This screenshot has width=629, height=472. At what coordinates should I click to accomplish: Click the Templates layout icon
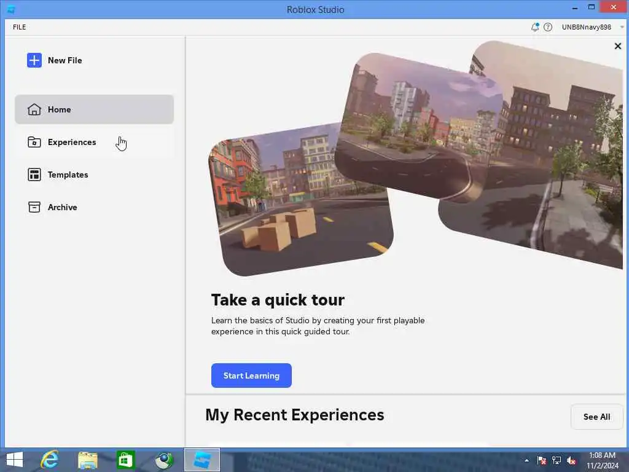click(34, 175)
